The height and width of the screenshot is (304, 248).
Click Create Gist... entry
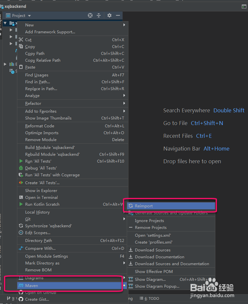(x=37, y=299)
